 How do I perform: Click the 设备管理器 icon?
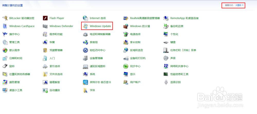(x=85, y=58)
